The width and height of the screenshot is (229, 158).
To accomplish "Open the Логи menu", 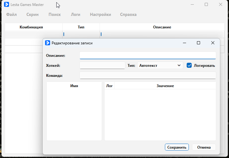I will pos(76,14).
